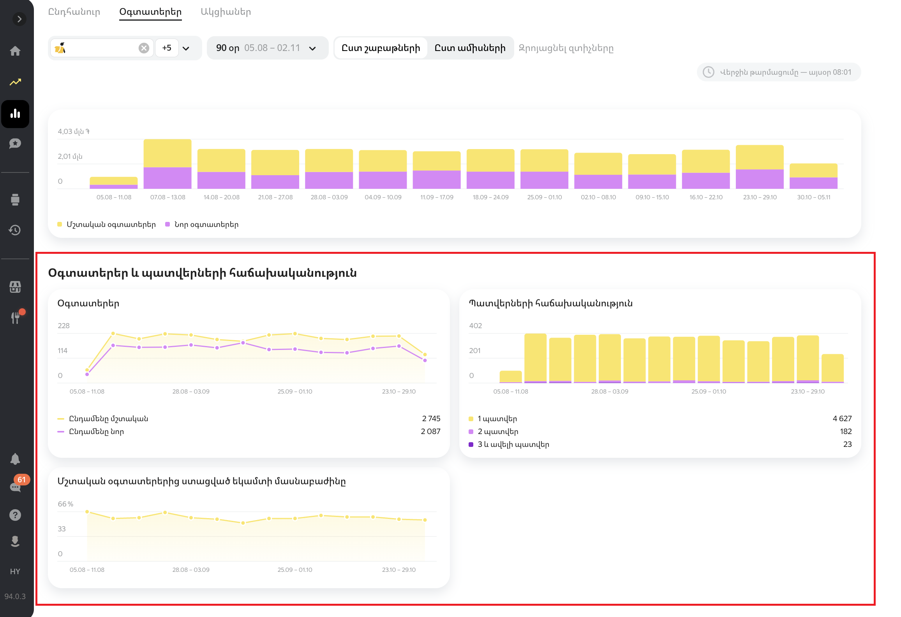Viewport: 901px width, 617px height.
Task: Switch grouping to Ըստ շաբաթների
Action: (381, 48)
